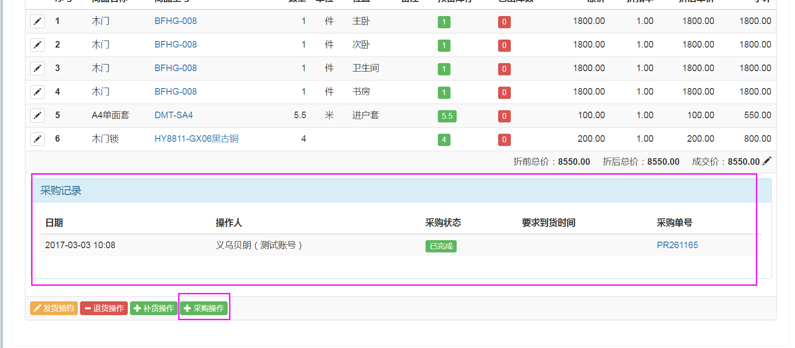Click the red badge 0 in the 木门锁 row

coord(504,139)
